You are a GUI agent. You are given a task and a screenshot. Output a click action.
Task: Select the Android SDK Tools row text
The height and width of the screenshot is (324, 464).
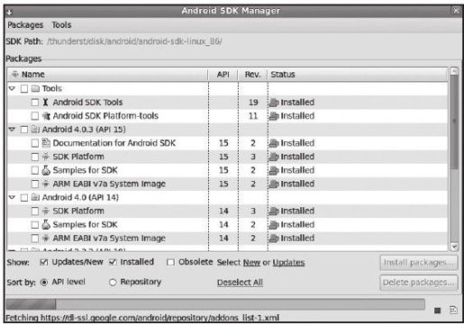point(87,103)
